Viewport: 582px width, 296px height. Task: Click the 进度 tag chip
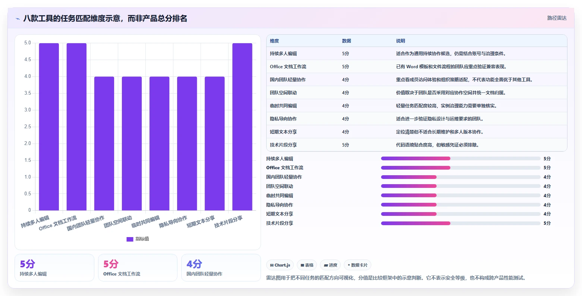(x=330, y=265)
